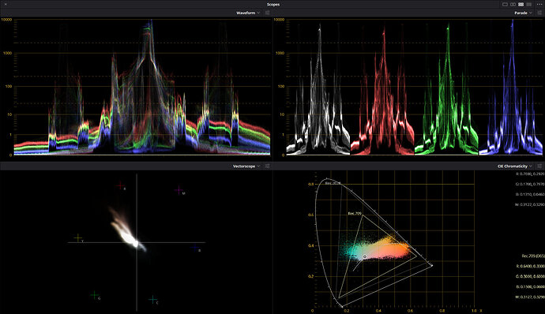
Task: Select the multi-column scope layout icon
Action: [x=529, y=4]
